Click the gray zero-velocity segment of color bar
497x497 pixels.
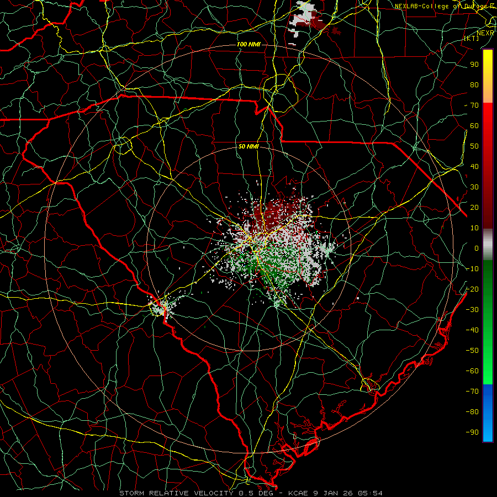click(x=488, y=245)
